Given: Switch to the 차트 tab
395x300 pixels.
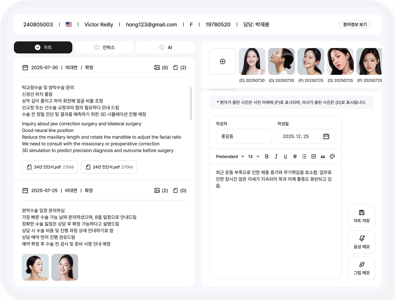Looking at the screenshot, I should point(43,47).
